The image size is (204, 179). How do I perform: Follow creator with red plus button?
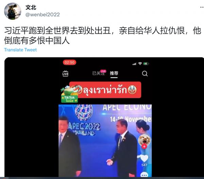(144, 146)
